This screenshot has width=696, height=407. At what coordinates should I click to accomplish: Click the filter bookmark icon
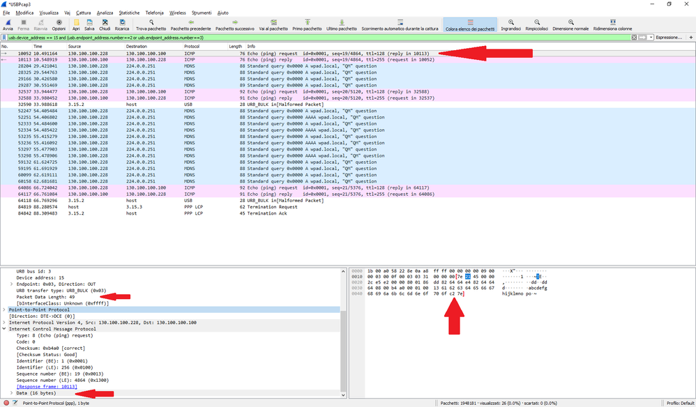(x=4, y=38)
